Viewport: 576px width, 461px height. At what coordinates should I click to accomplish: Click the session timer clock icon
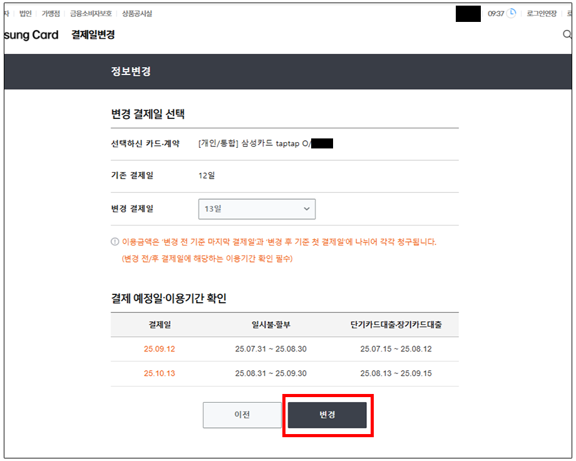(x=512, y=13)
